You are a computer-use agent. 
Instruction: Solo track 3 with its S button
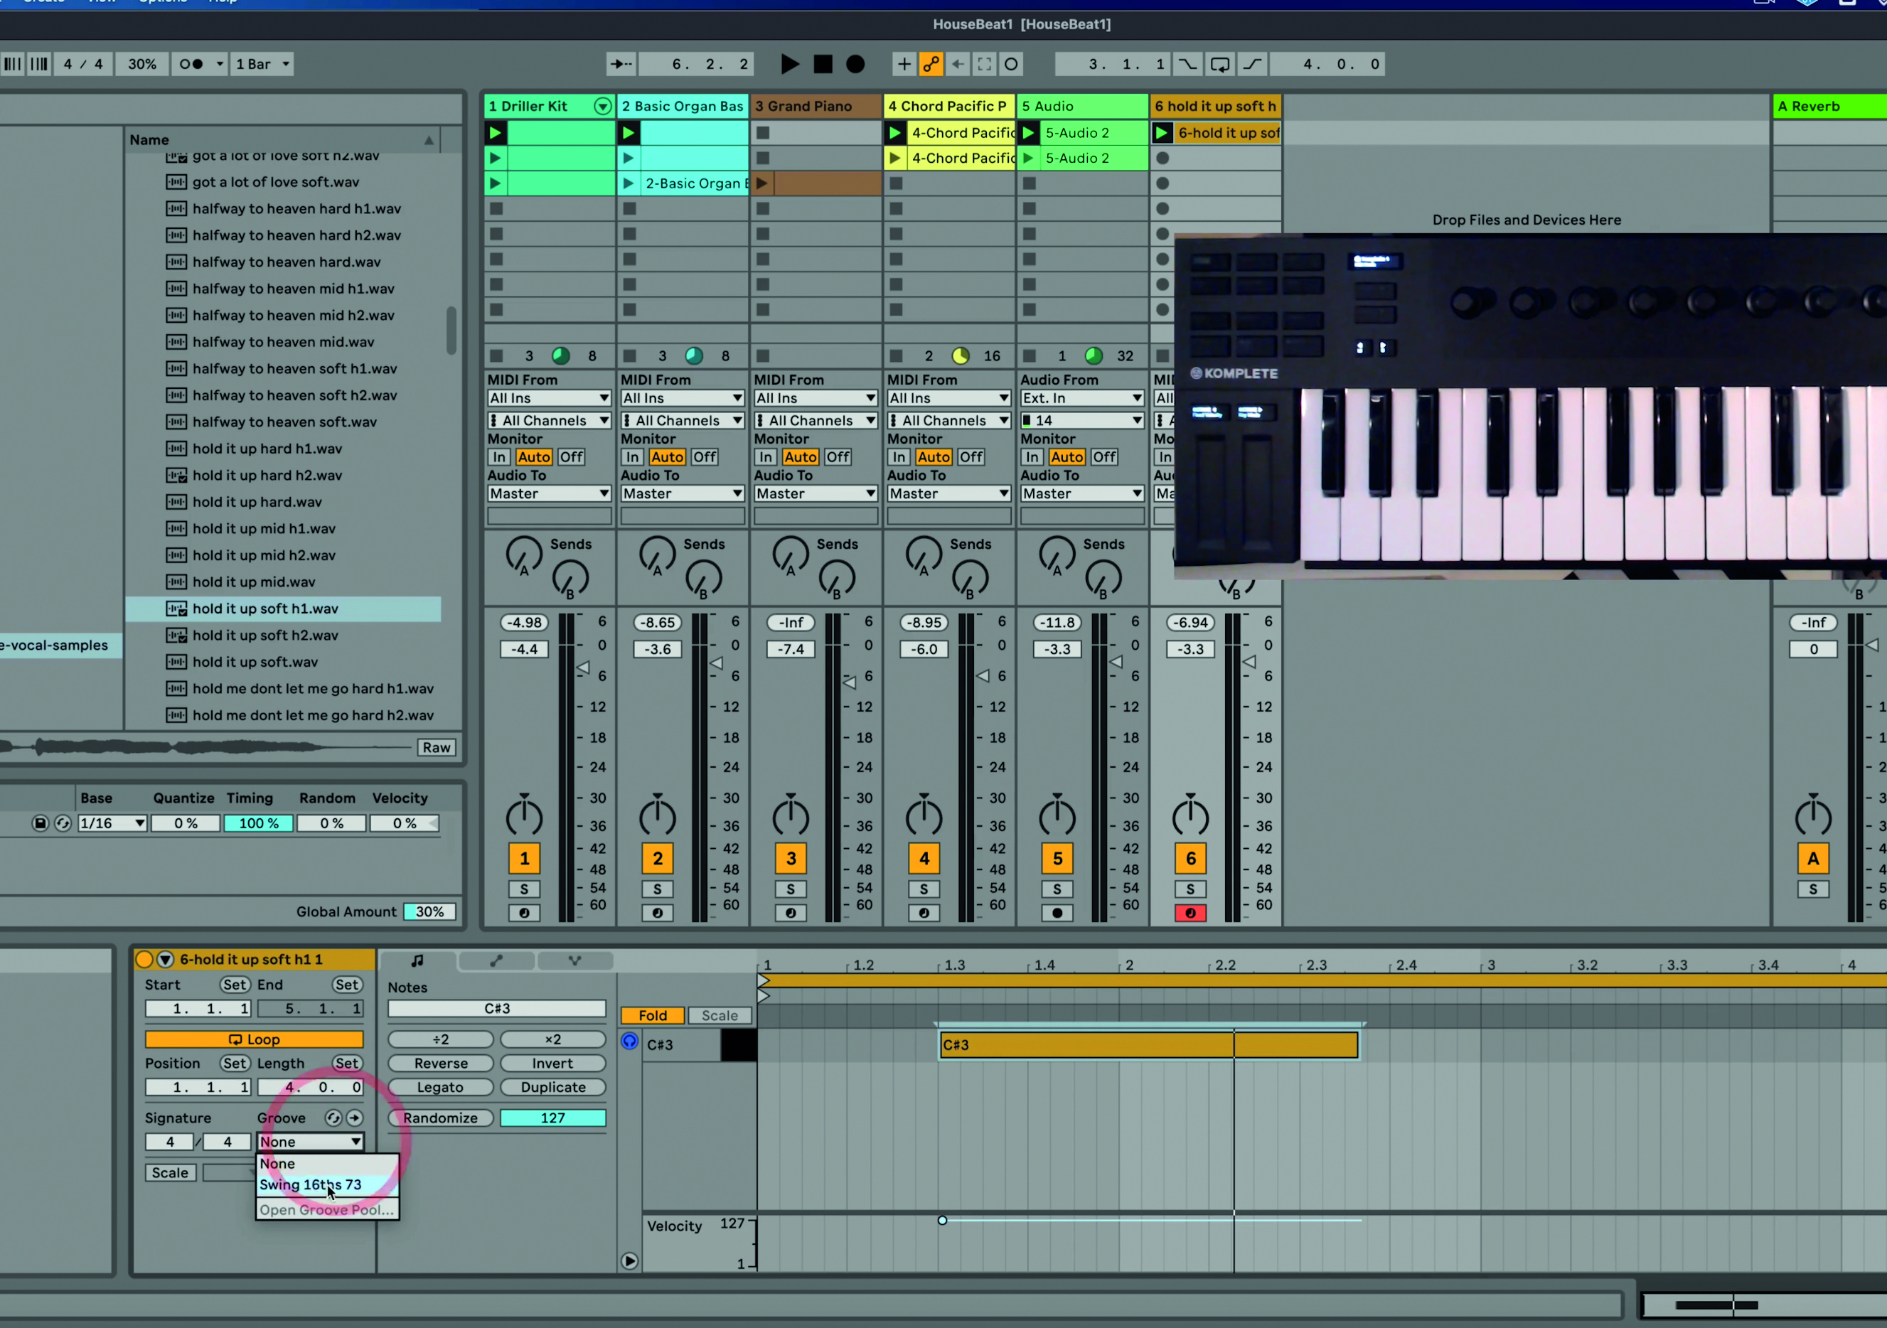tap(791, 889)
